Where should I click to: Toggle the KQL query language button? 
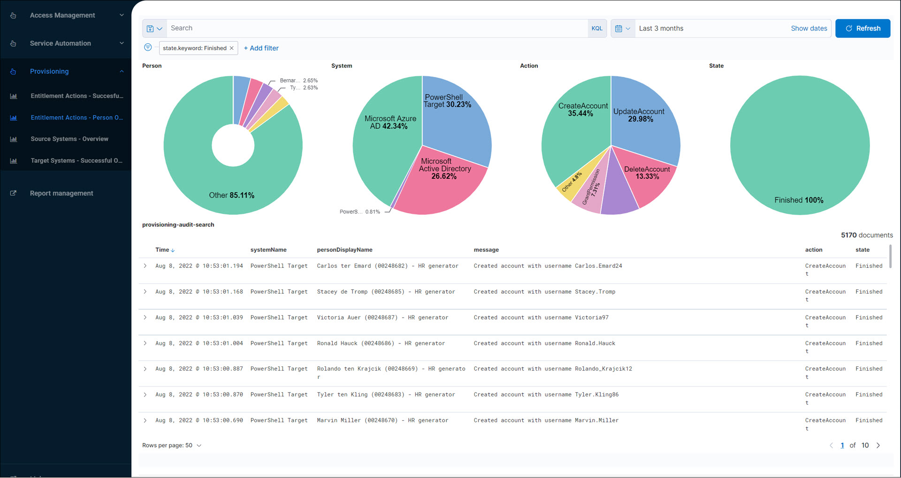pyautogui.click(x=597, y=29)
